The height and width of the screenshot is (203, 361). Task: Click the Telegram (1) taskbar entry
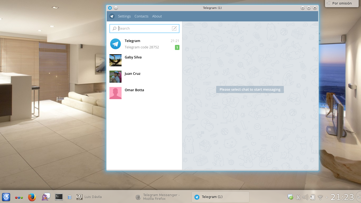tap(220, 197)
